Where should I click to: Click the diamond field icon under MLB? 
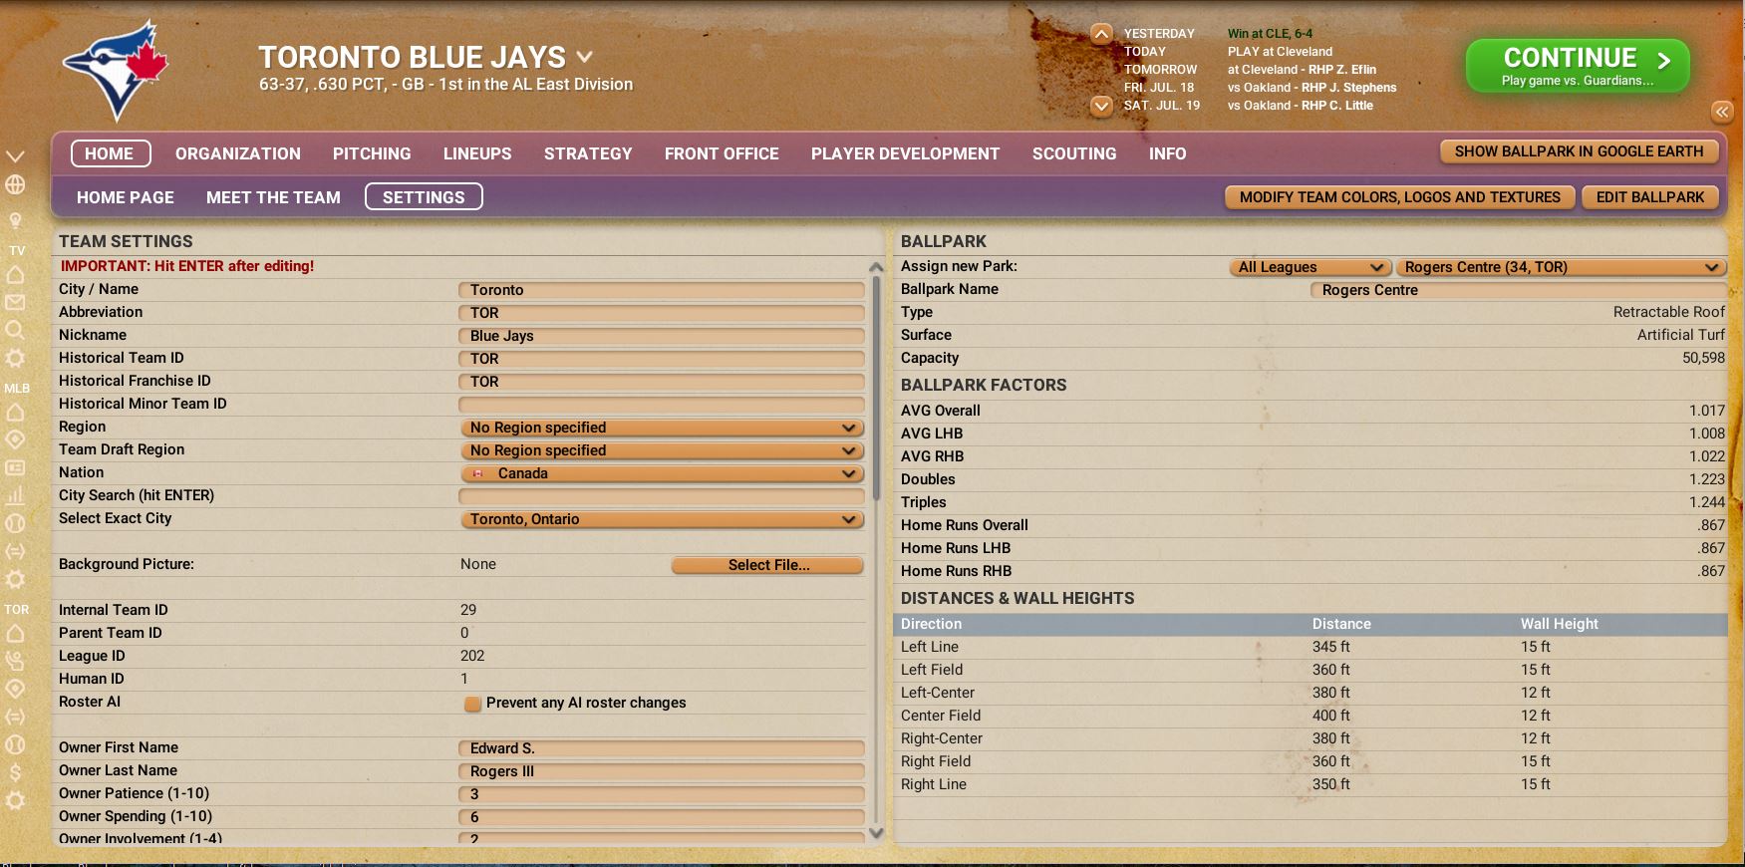[x=15, y=439]
